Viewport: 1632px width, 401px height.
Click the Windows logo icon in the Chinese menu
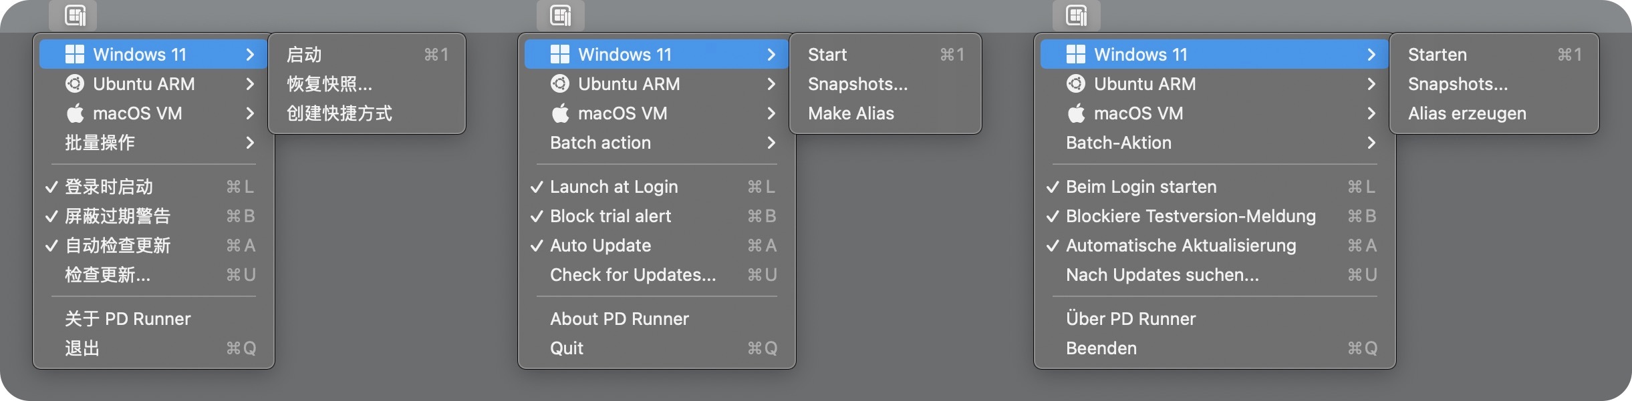tap(74, 55)
